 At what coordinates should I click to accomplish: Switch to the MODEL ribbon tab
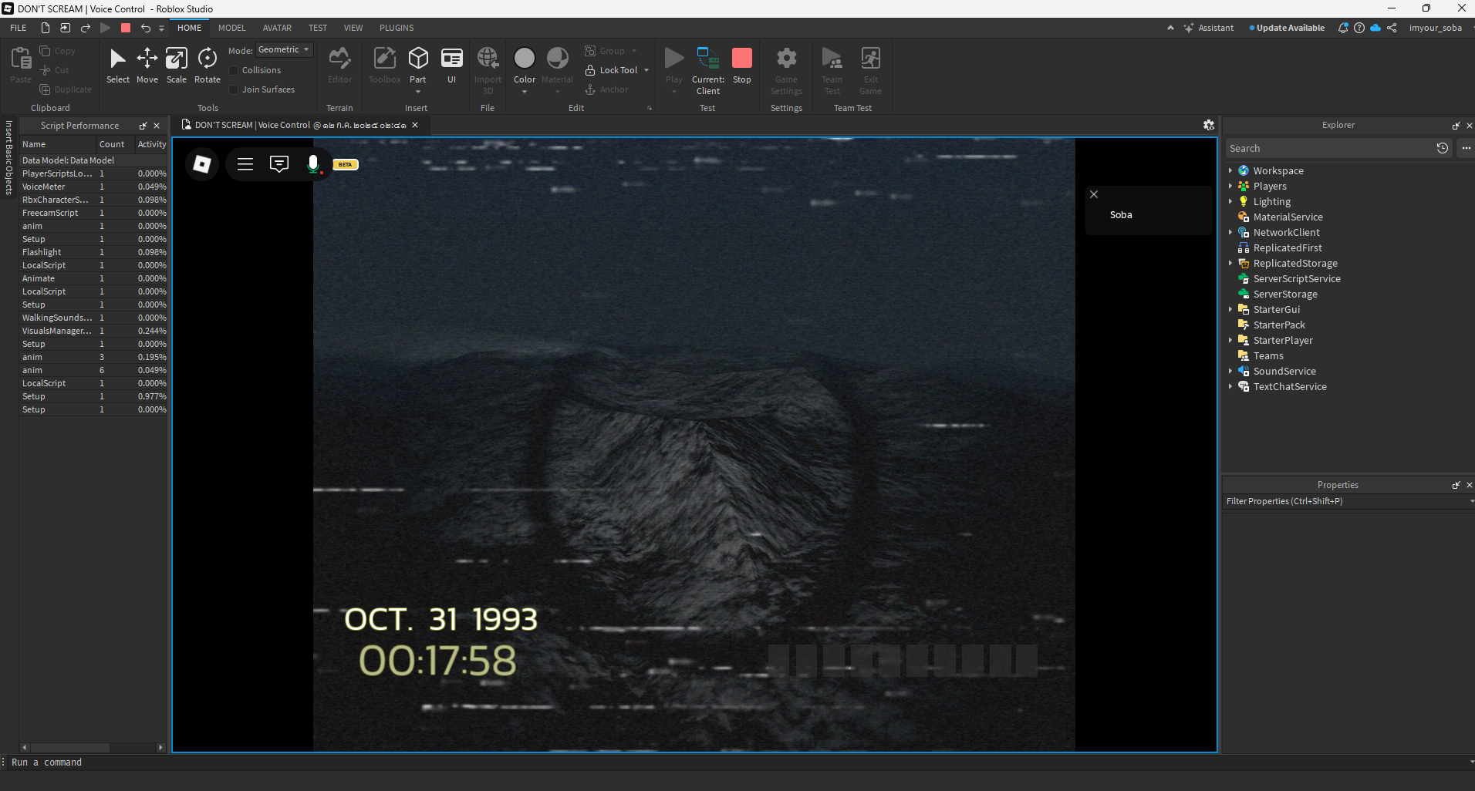tap(231, 28)
